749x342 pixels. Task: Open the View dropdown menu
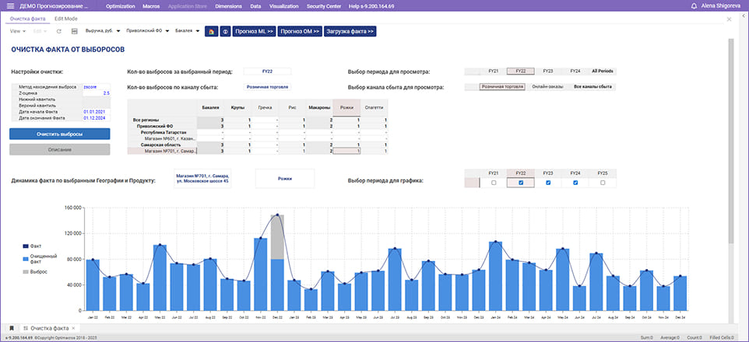click(x=18, y=31)
